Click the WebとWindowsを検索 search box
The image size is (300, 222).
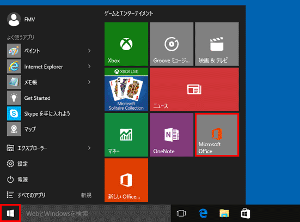click(x=96, y=213)
